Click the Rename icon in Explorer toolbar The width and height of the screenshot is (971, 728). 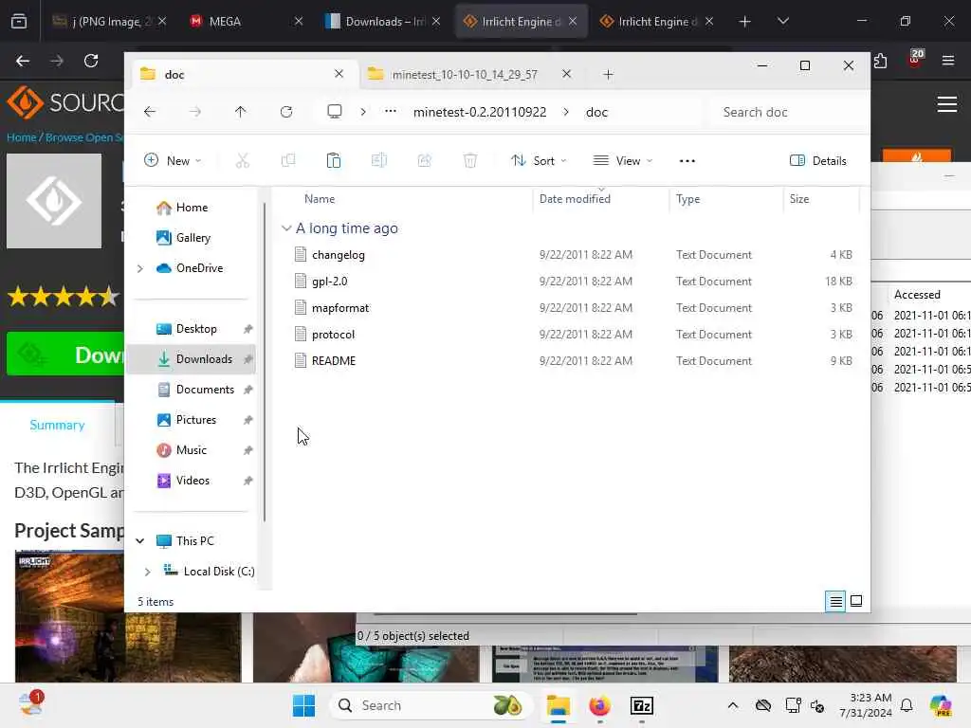(379, 161)
